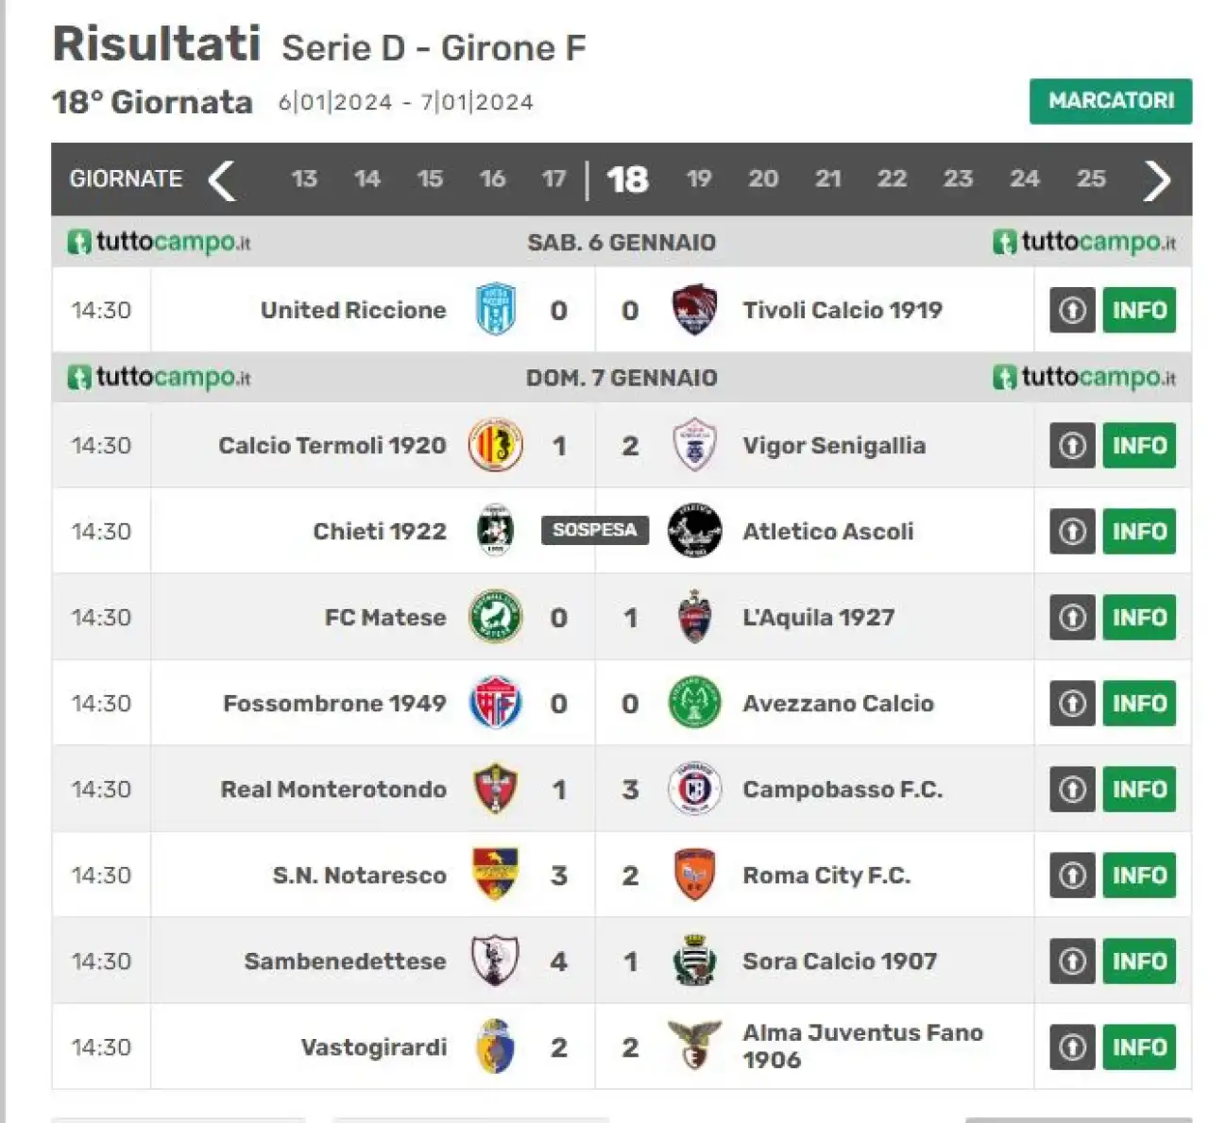Image resolution: width=1209 pixels, height=1123 pixels.
Task: Click the upload icon for Sambenedettese match
Action: click(1072, 961)
